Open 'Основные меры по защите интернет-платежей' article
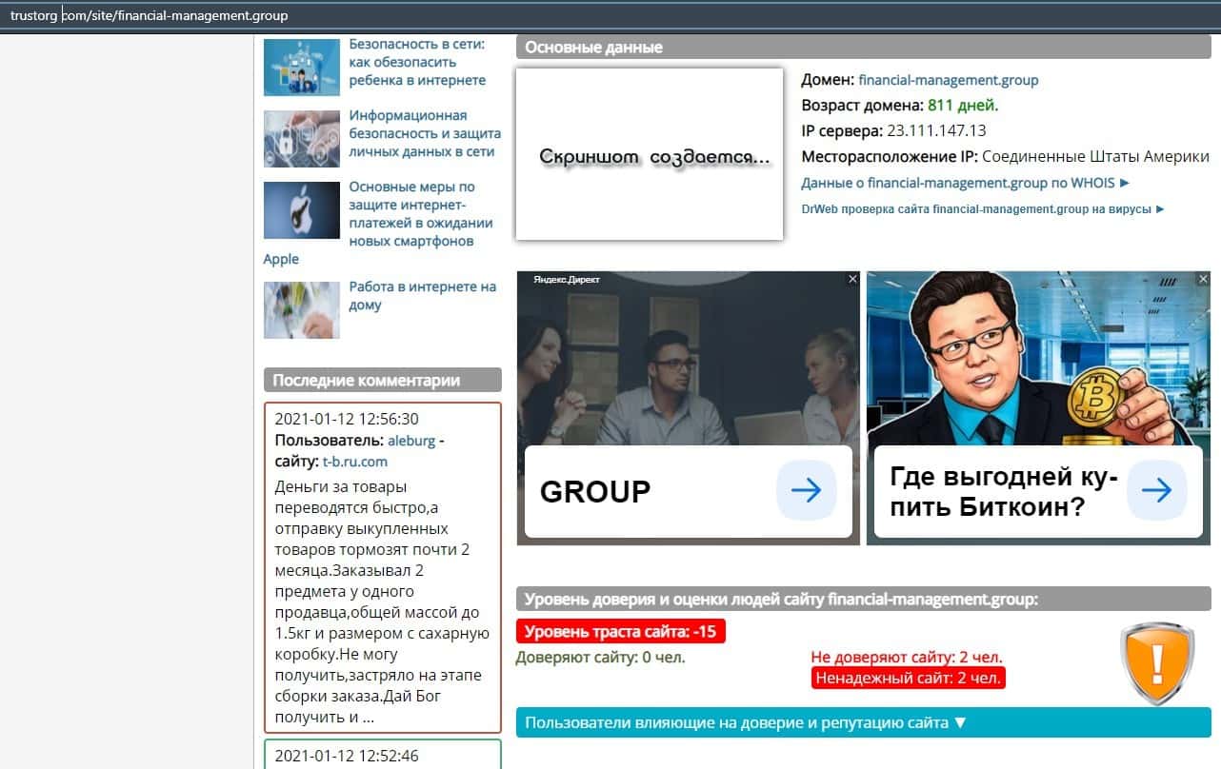Screen dimensions: 1221x769 421,214
